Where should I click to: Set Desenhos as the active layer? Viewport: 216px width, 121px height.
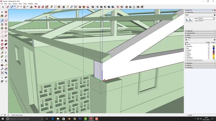pyautogui.click(x=186, y=46)
